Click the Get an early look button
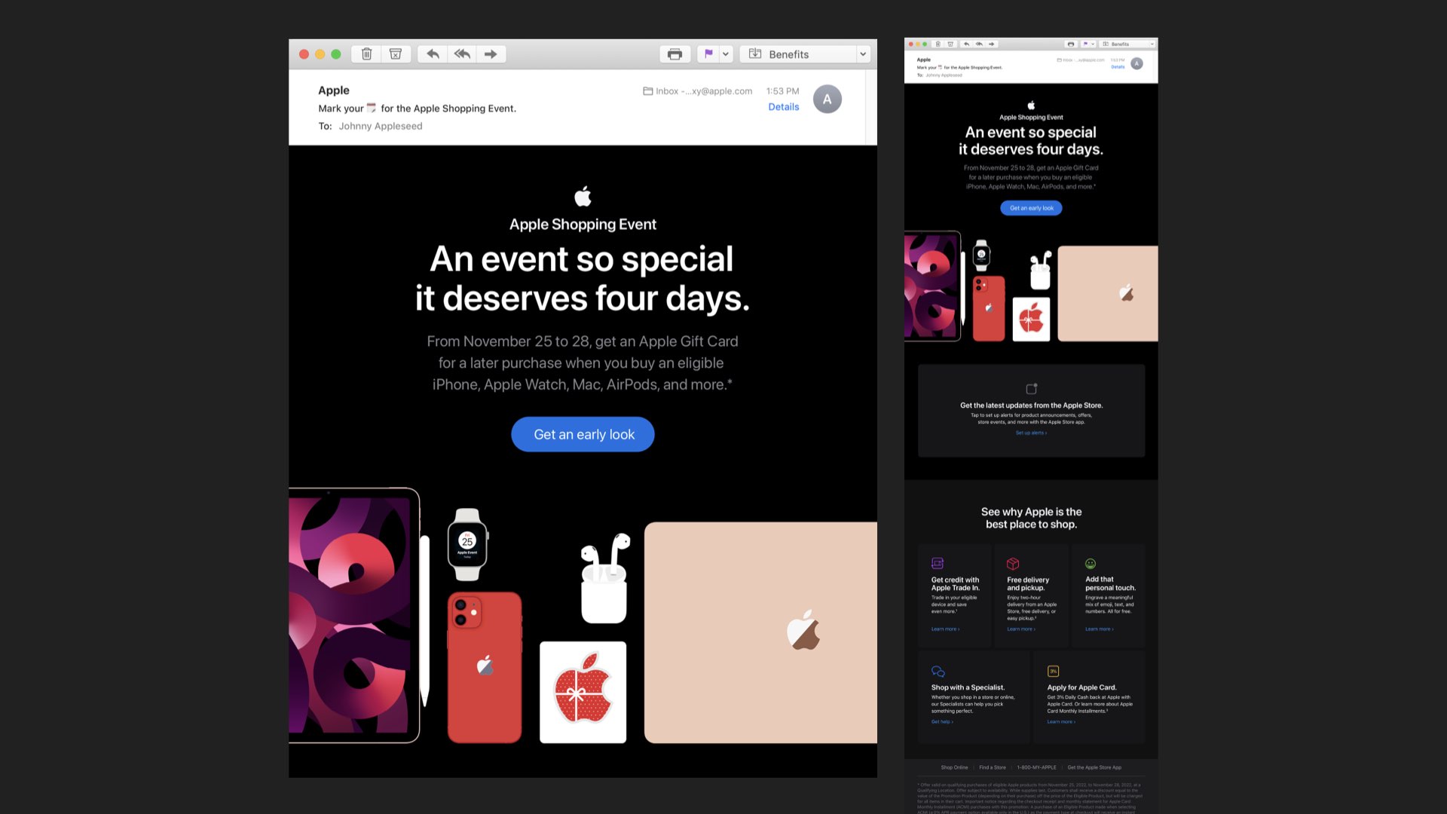 coord(583,435)
